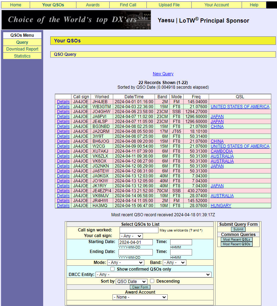Tick the Descending sort checkbox
The image size is (277, 306).
tap(152, 281)
